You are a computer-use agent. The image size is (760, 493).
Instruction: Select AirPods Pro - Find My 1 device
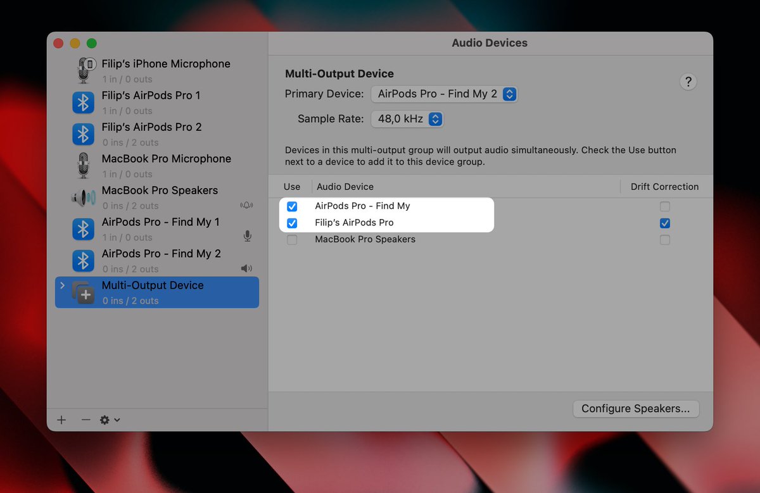(157, 229)
